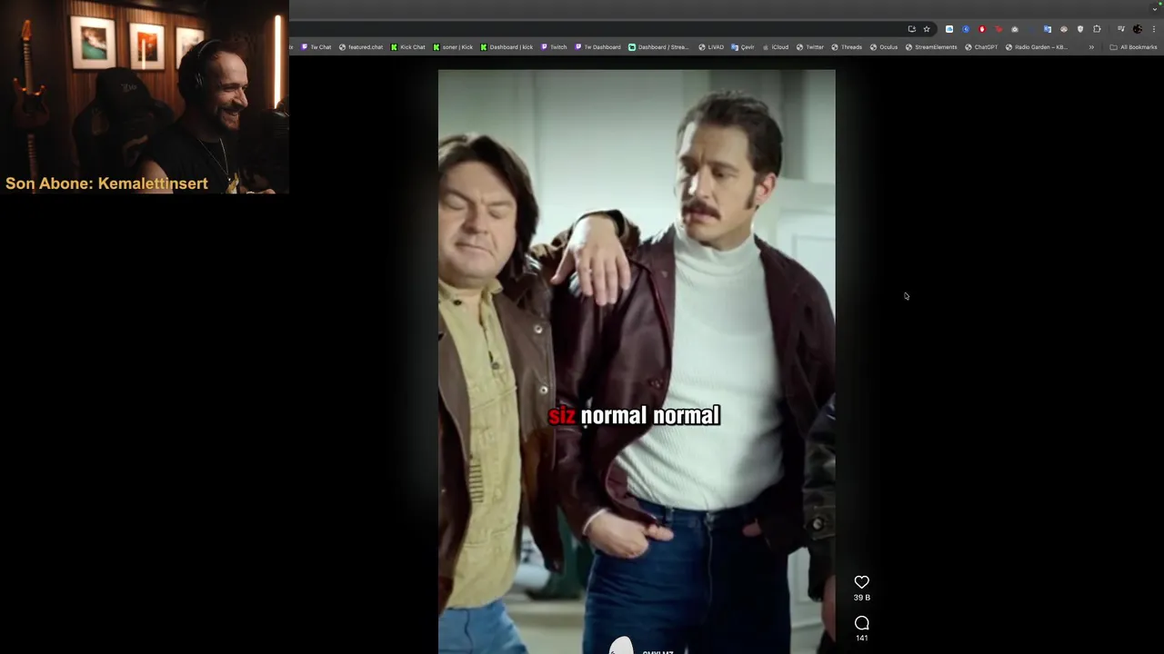Open the Çevir bookmark

pyautogui.click(x=743, y=47)
